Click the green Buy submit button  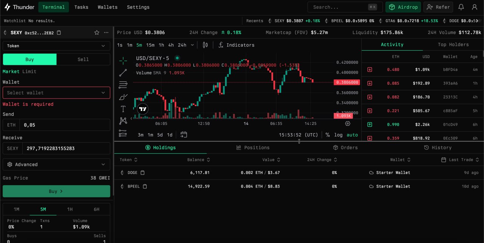click(x=56, y=191)
